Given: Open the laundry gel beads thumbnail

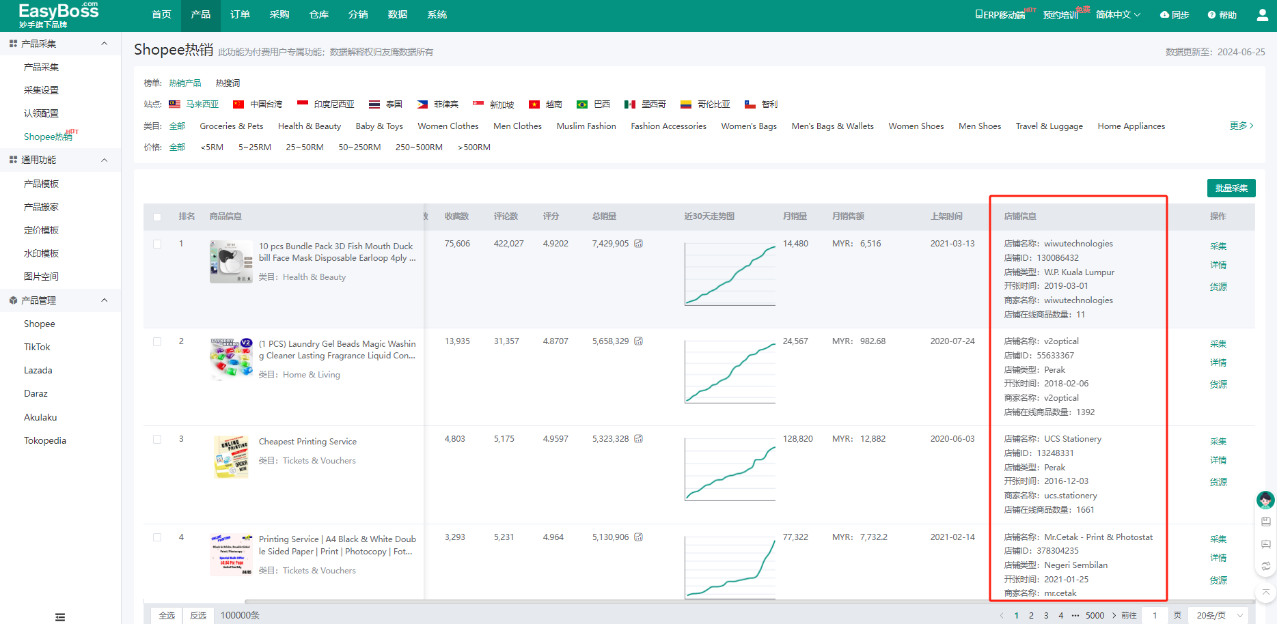Looking at the screenshot, I should [x=231, y=359].
